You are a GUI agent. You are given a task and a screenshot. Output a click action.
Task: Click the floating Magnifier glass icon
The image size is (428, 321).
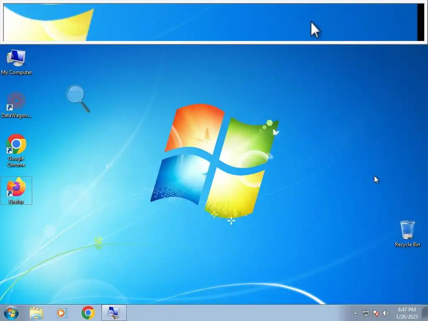click(x=78, y=99)
